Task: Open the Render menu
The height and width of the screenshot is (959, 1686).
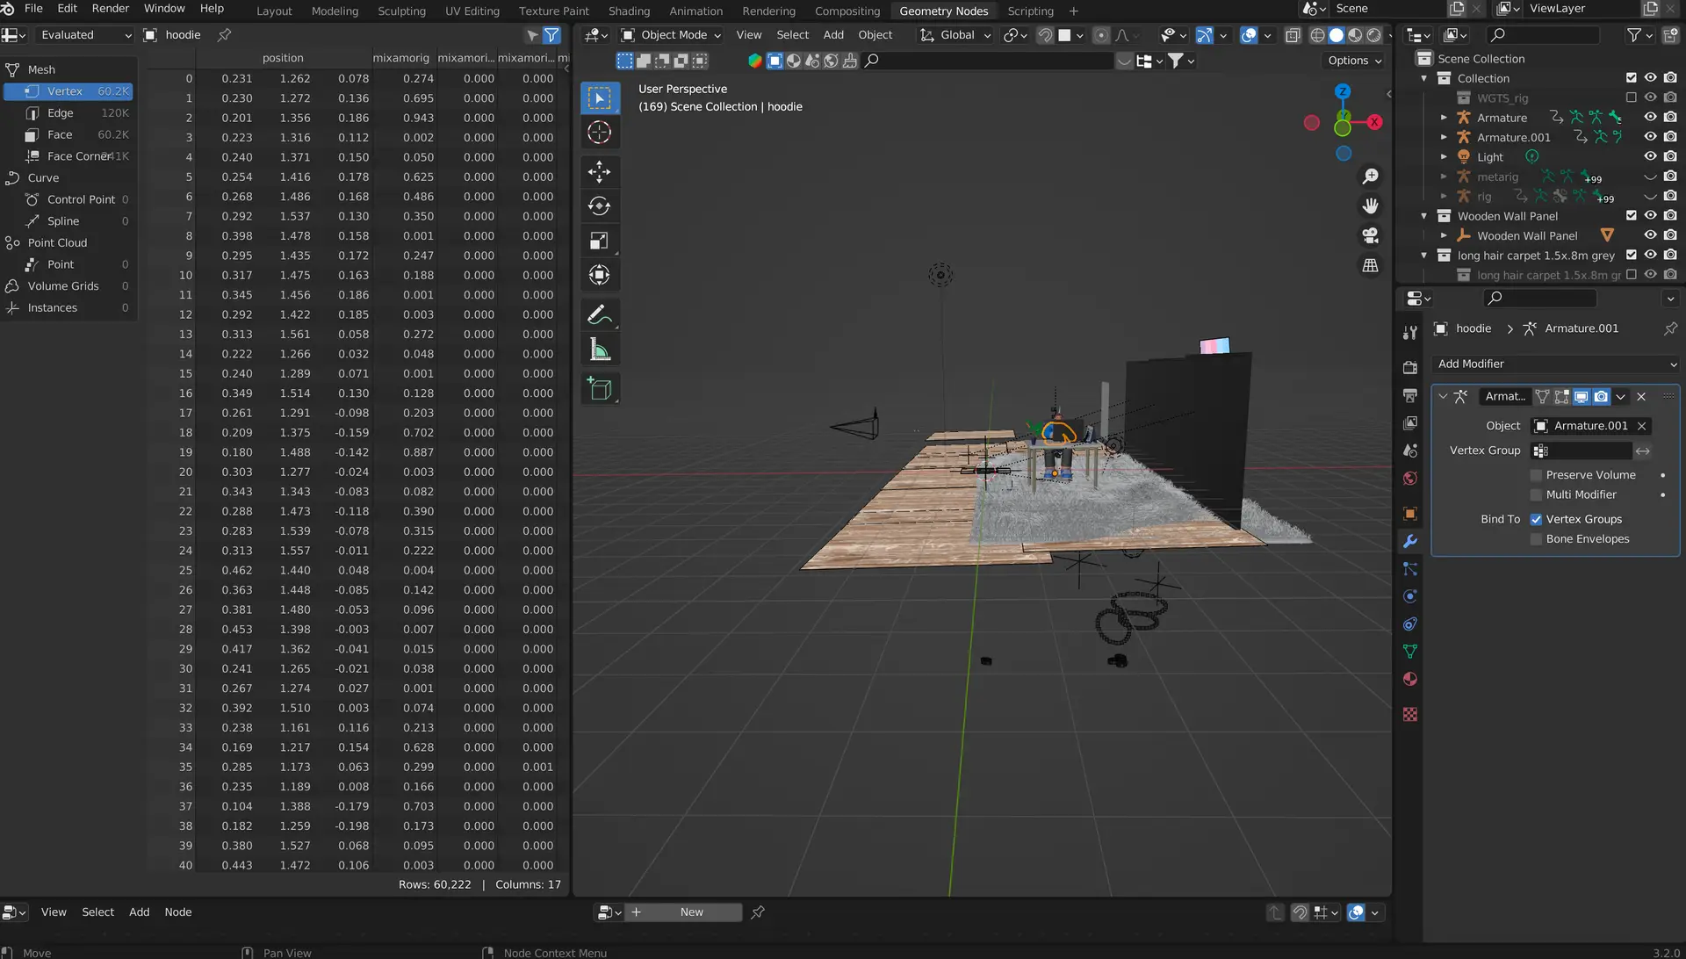Action: coord(111,9)
